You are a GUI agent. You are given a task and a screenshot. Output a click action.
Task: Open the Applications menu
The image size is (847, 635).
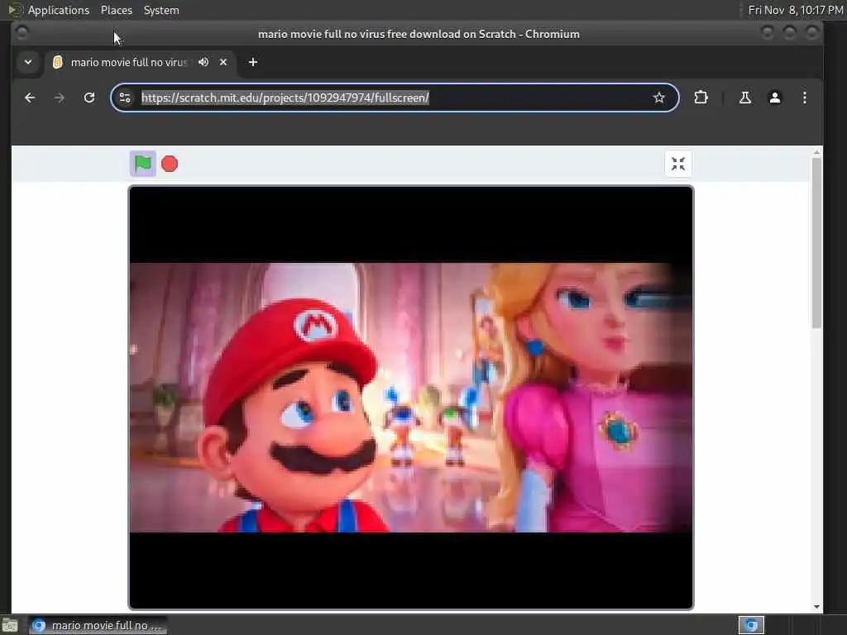coord(59,10)
